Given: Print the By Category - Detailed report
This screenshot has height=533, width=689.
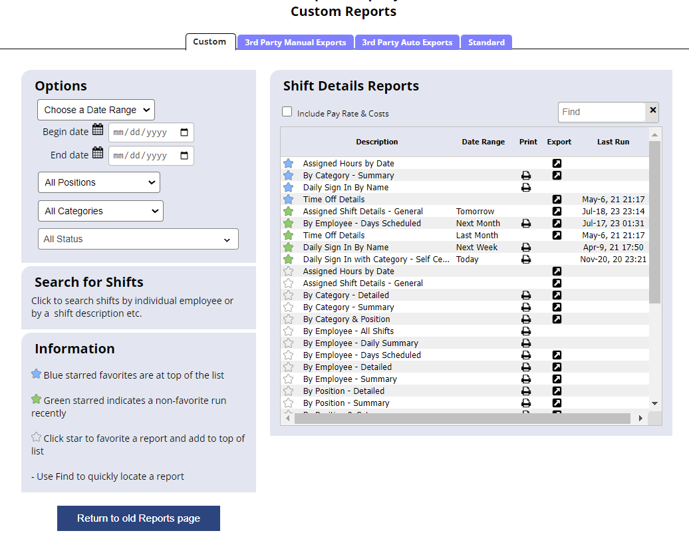Looking at the screenshot, I should point(525,295).
